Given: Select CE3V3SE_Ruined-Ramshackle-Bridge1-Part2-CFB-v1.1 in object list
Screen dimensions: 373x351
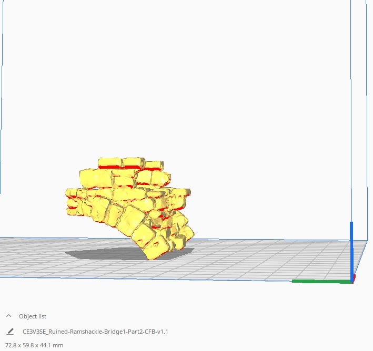Looking at the screenshot, I should [95, 332].
